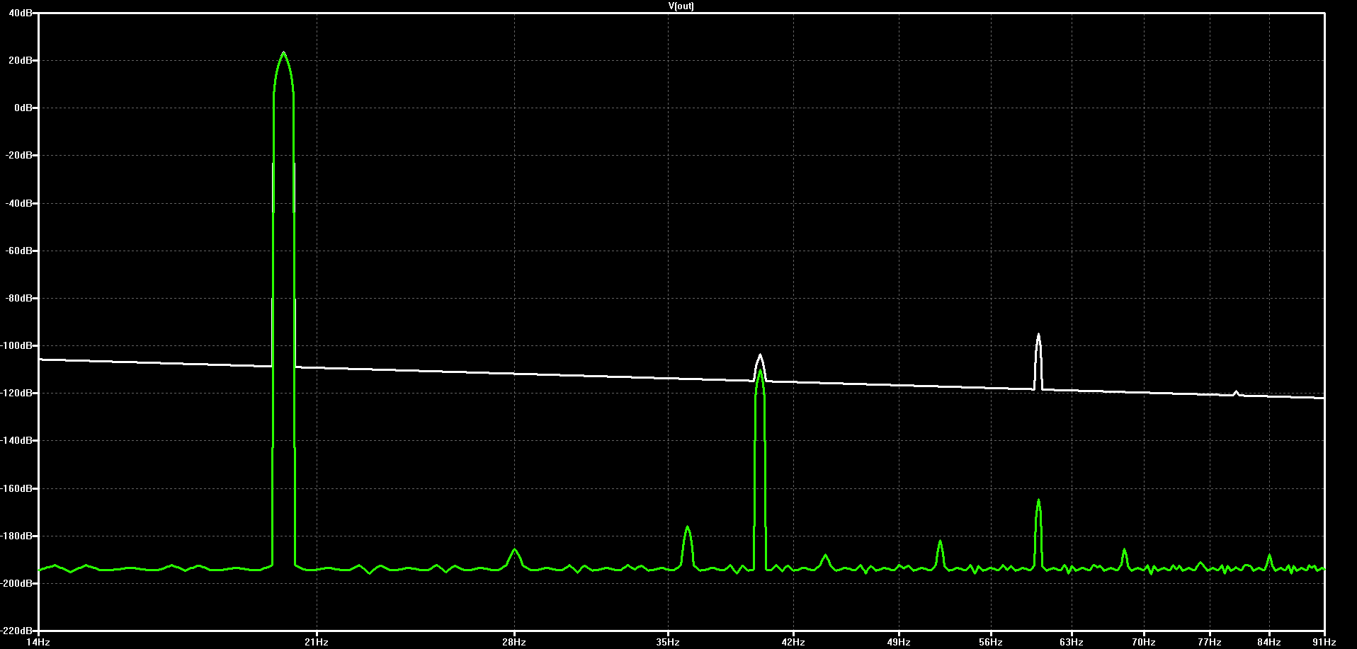The image size is (1357, 649).
Task: Click the 42Hz horizontal axis label
Action: point(793,642)
